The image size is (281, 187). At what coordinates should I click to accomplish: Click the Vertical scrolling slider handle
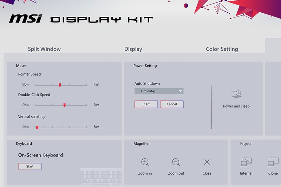click(37, 127)
